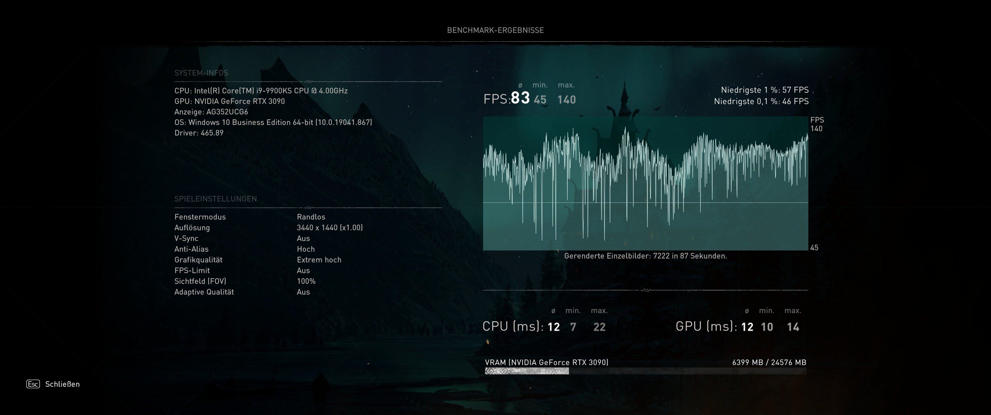This screenshot has width=991, height=415.
Task: Click the Aus value beside V-Sync
Action: (303, 238)
